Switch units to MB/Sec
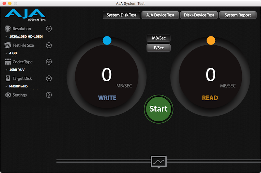The height and width of the screenshot is (173, 261). [159, 38]
